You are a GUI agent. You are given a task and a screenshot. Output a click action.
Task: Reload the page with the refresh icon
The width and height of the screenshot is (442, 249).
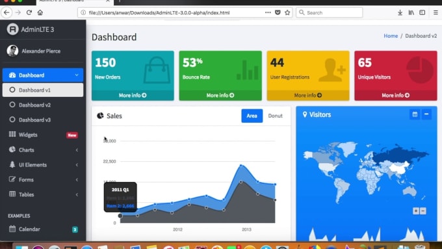[29, 12]
